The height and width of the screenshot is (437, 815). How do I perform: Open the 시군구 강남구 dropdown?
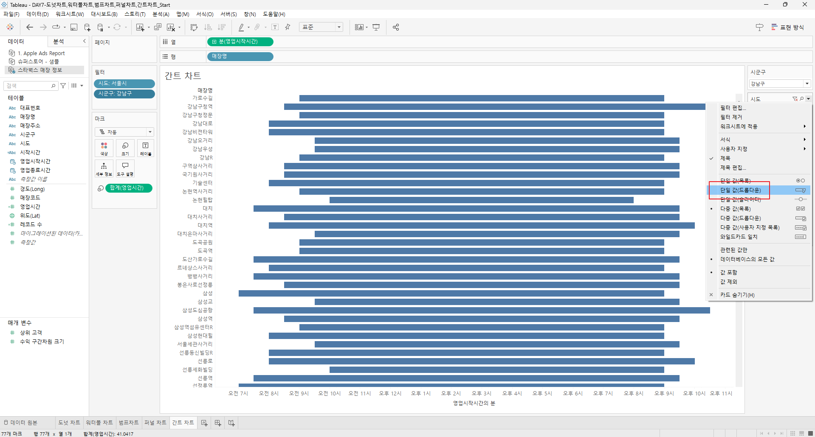tap(780, 84)
